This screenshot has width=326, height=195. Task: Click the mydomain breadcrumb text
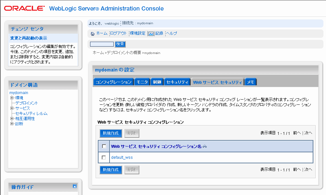point(152,53)
